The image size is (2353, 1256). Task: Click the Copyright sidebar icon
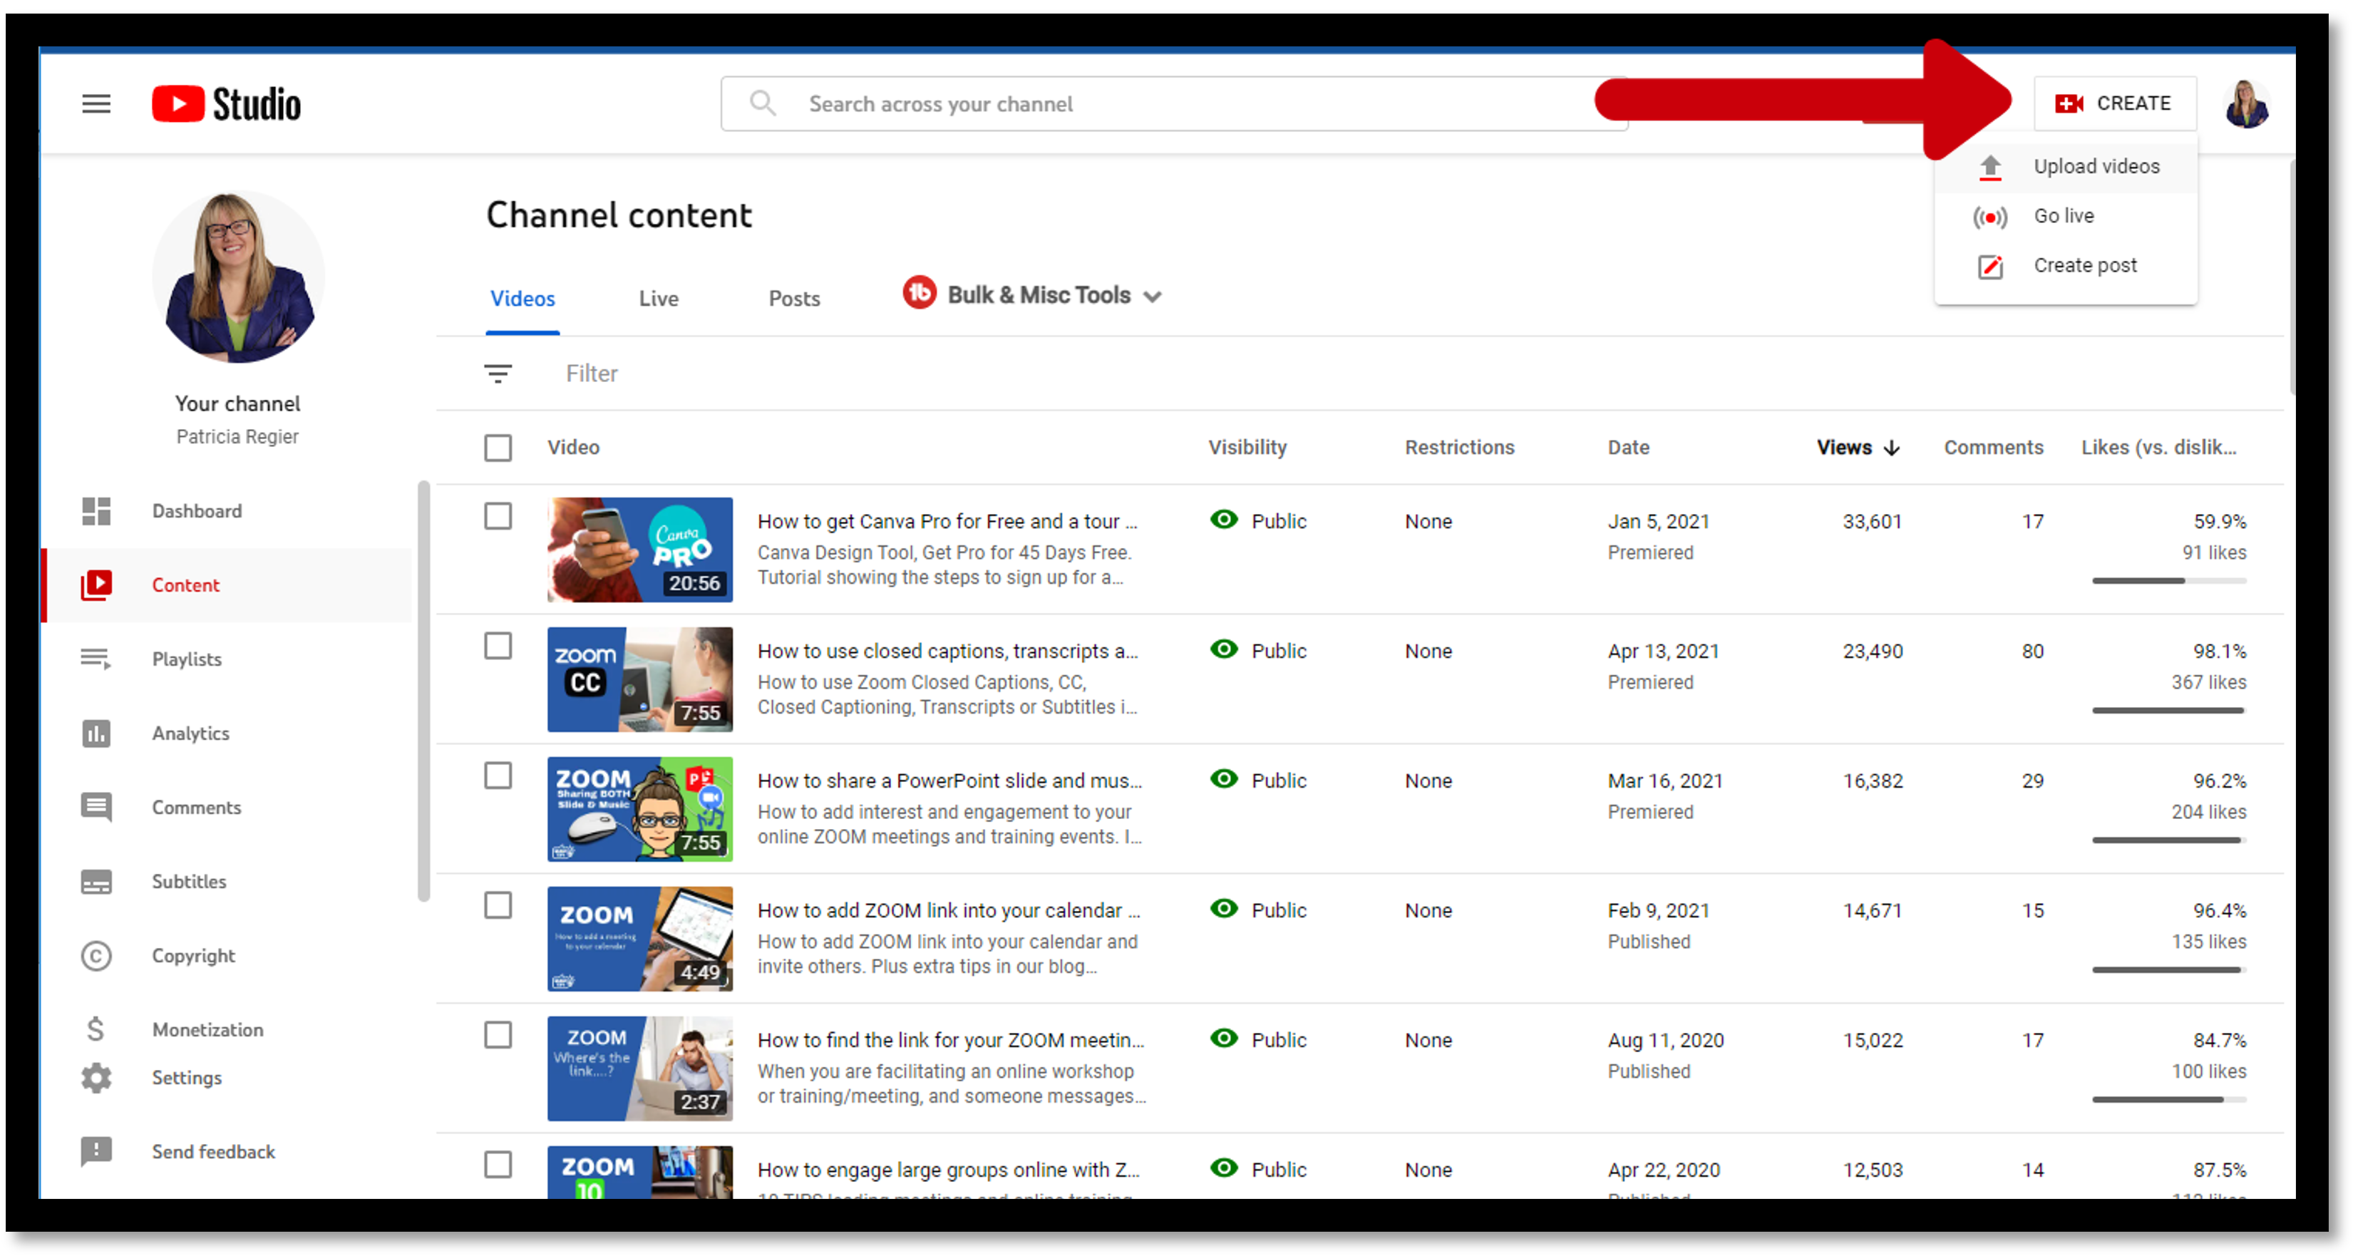[x=96, y=955]
